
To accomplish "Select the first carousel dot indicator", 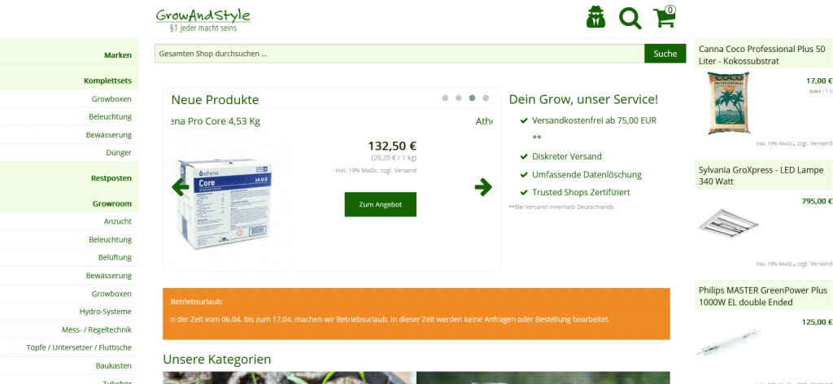I will coord(445,98).
